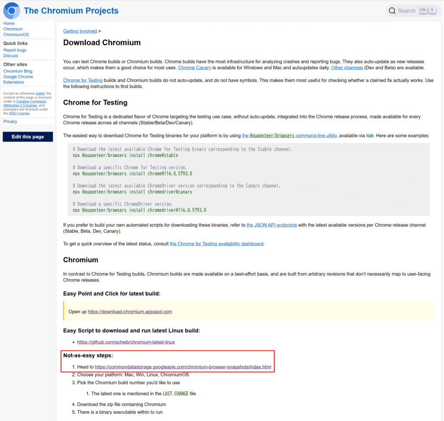Open the download-chromium.appspot.com link
The height and width of the screenshot is (421, 444).
point(130,312)
